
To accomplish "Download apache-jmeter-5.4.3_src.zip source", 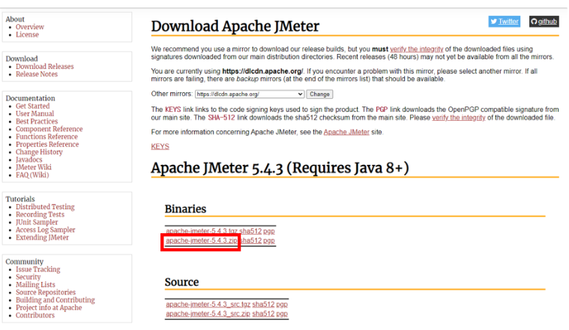I will tap(208, 313).
